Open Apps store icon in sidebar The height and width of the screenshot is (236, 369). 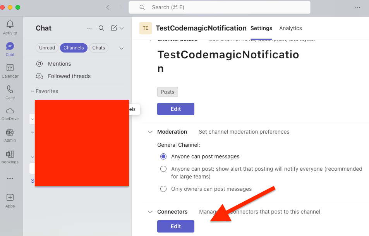[10, 197]
